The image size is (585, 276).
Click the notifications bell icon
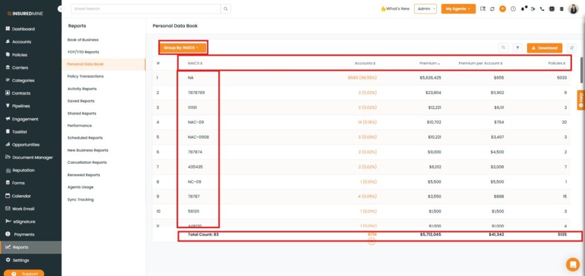coord(522,9)
